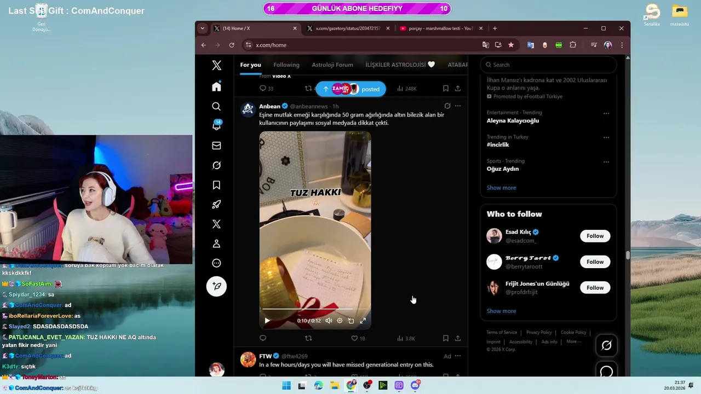Switch to the Following tab
701x394 pixels.
[286, 65]
